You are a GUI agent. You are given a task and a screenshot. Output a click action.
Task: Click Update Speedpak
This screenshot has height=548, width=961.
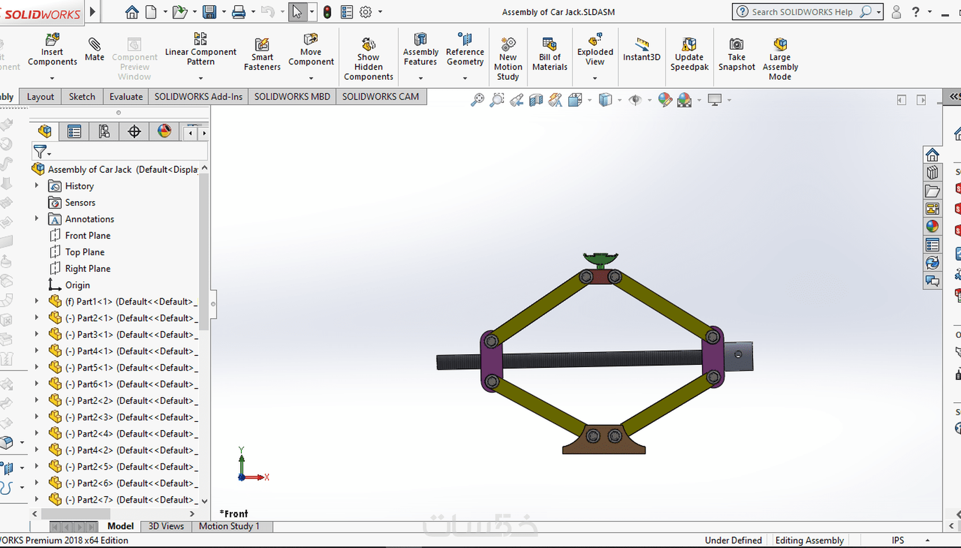coord(689,54)
